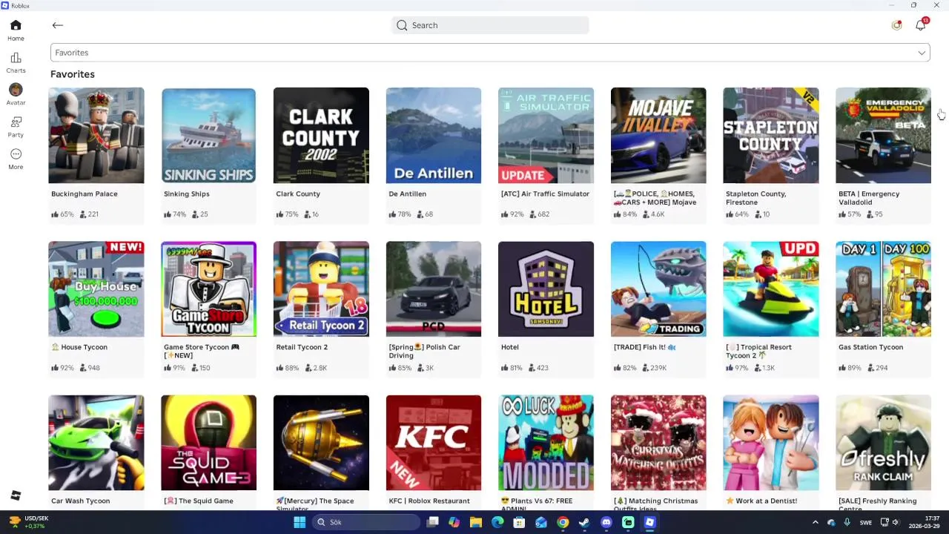
Task: Open Google Chrome from the taskbar
Action: pos(563,522)
